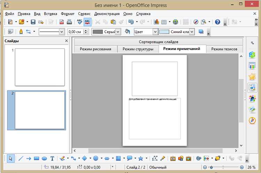This screenshot has height=173, width=261.
Task: Open the Справка menu
Action: [x=143, y=14]
